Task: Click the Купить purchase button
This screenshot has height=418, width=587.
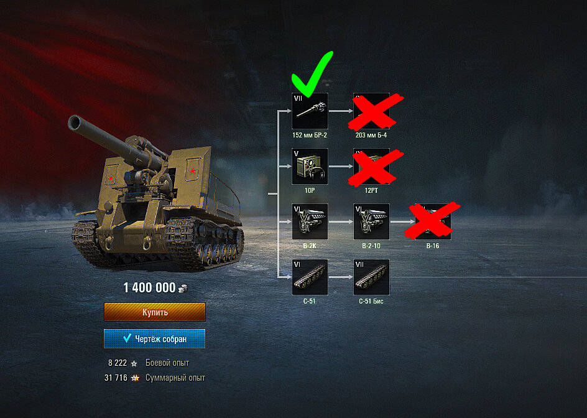Action: click(155, 312)
